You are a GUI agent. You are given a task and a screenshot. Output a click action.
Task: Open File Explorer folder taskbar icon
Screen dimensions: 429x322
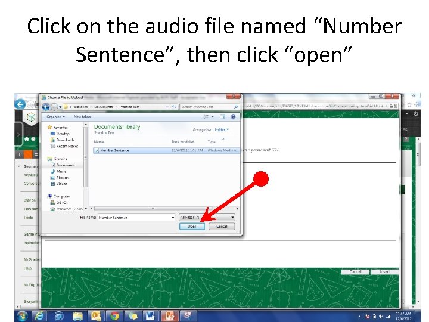click(x=77, y=316)
